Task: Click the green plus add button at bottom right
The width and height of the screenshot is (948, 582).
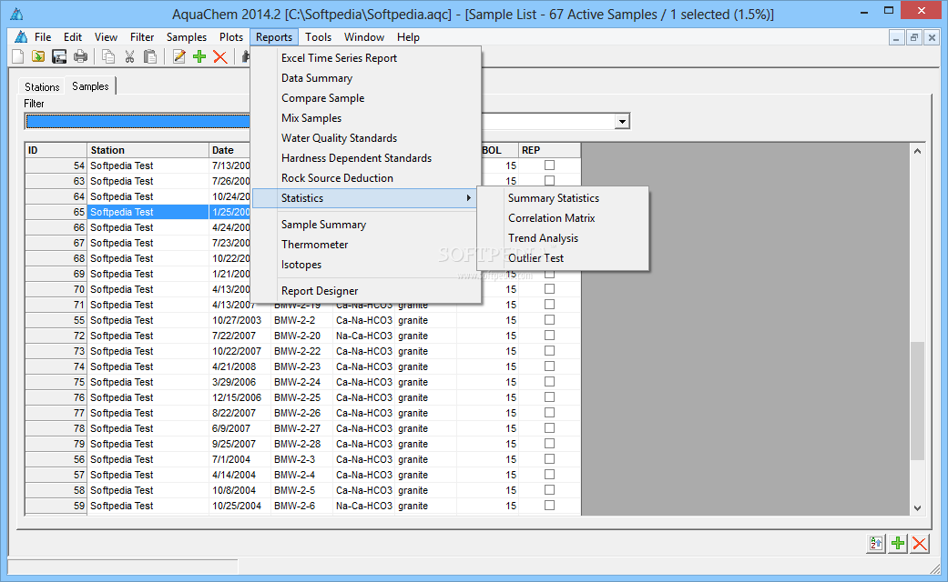Action: point(898,544)
